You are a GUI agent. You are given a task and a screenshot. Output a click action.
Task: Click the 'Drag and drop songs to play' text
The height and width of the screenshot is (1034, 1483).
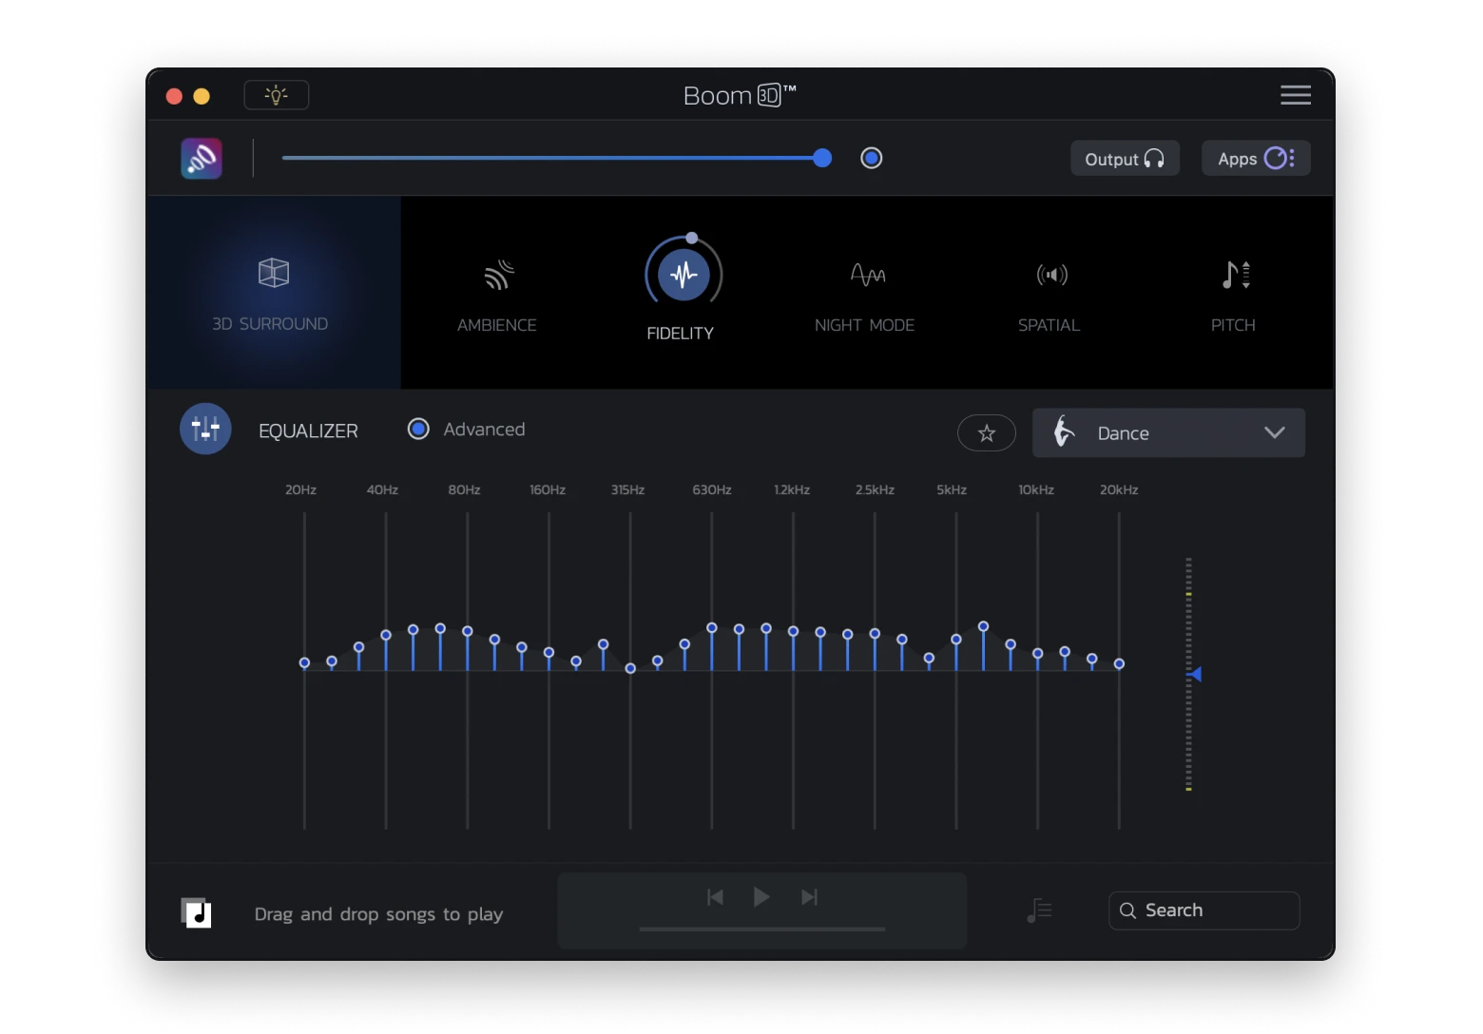[x=378, y=914]
